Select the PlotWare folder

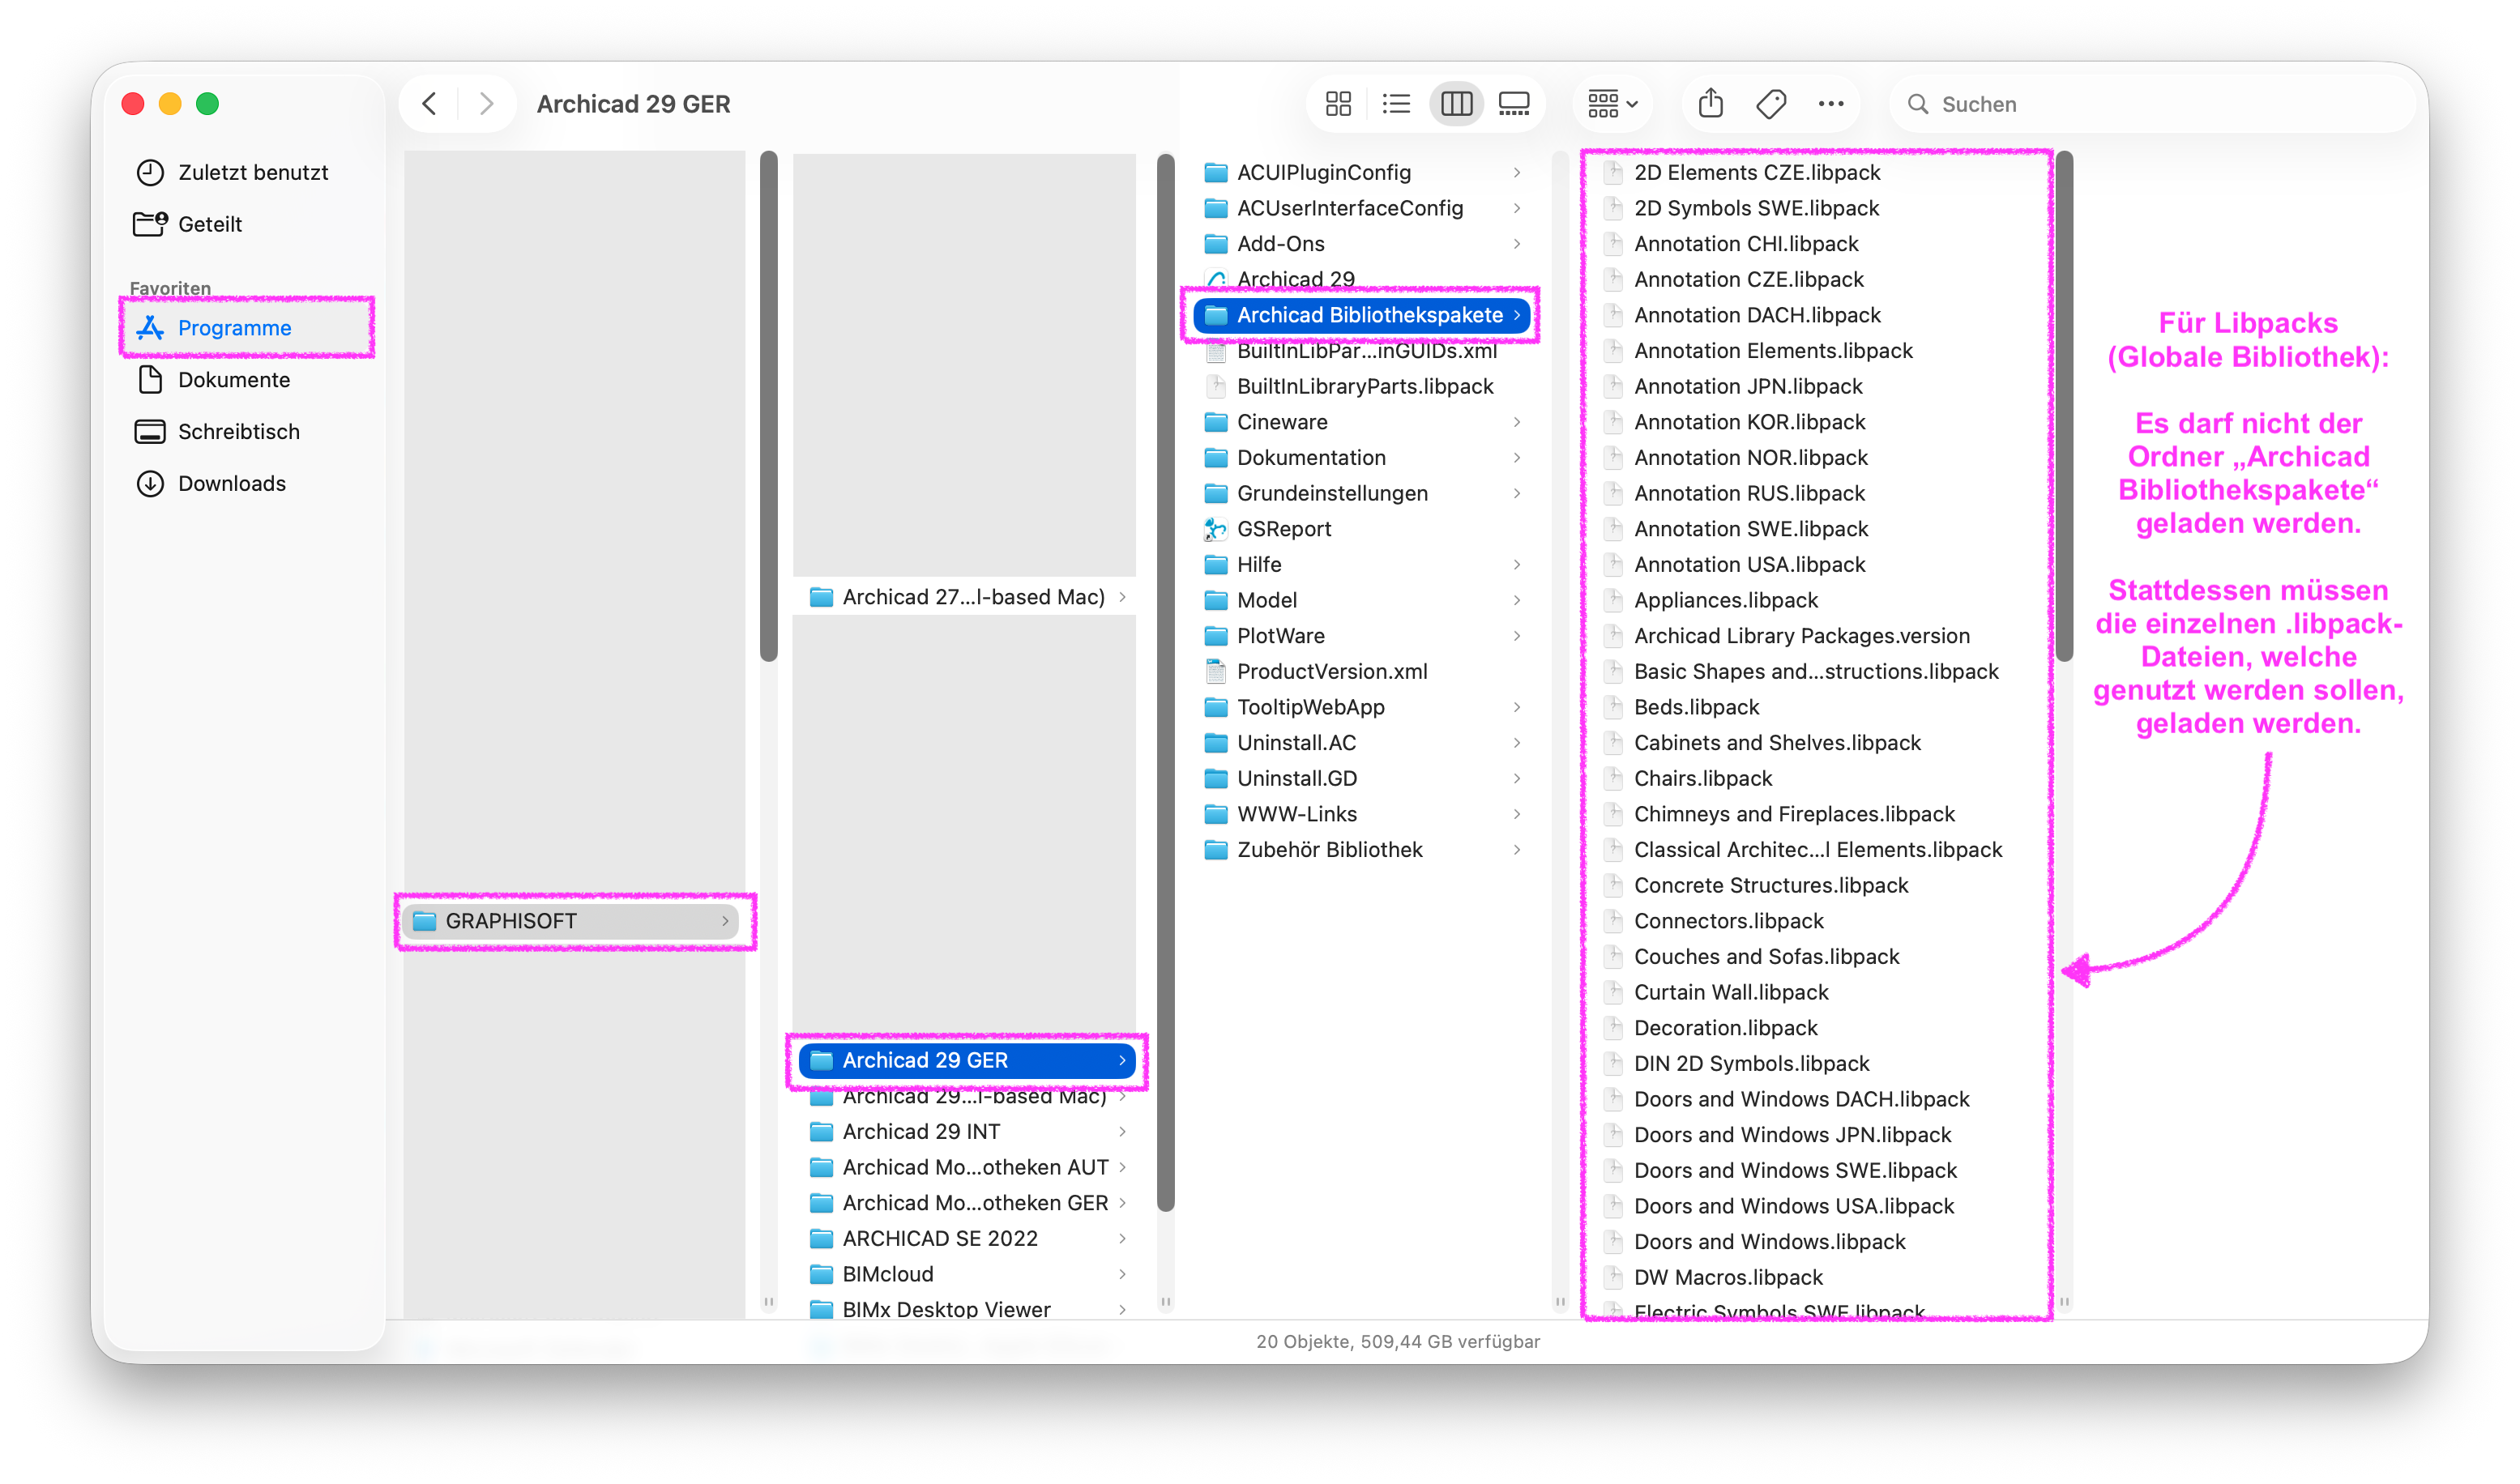tap(1364, 636)
